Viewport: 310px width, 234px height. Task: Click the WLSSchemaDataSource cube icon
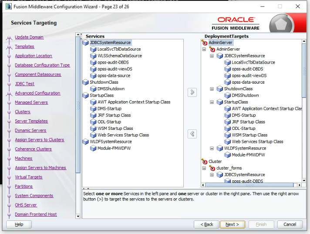[x=93, y=56]
